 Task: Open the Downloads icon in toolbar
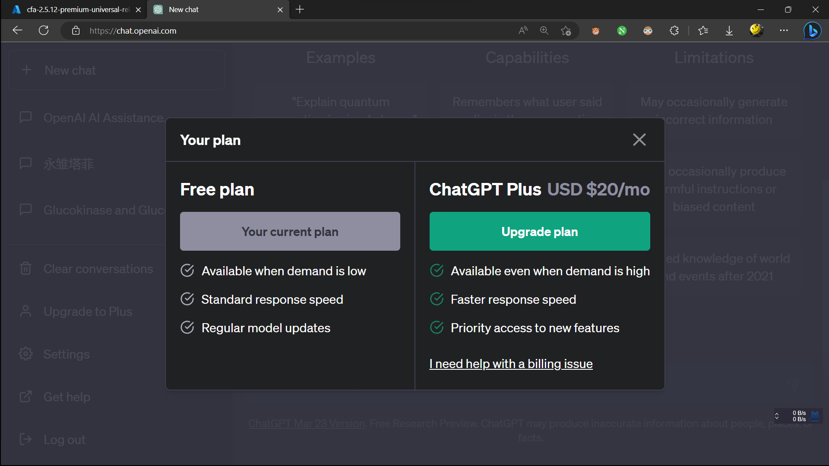pos(729,31)
